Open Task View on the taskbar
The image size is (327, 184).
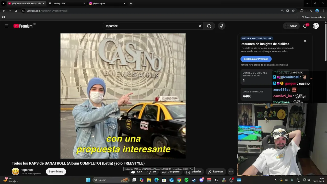tap(134, 180)
